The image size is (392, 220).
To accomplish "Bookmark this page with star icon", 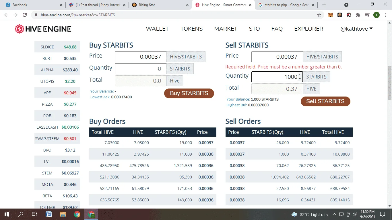I will tap(319, 15).
